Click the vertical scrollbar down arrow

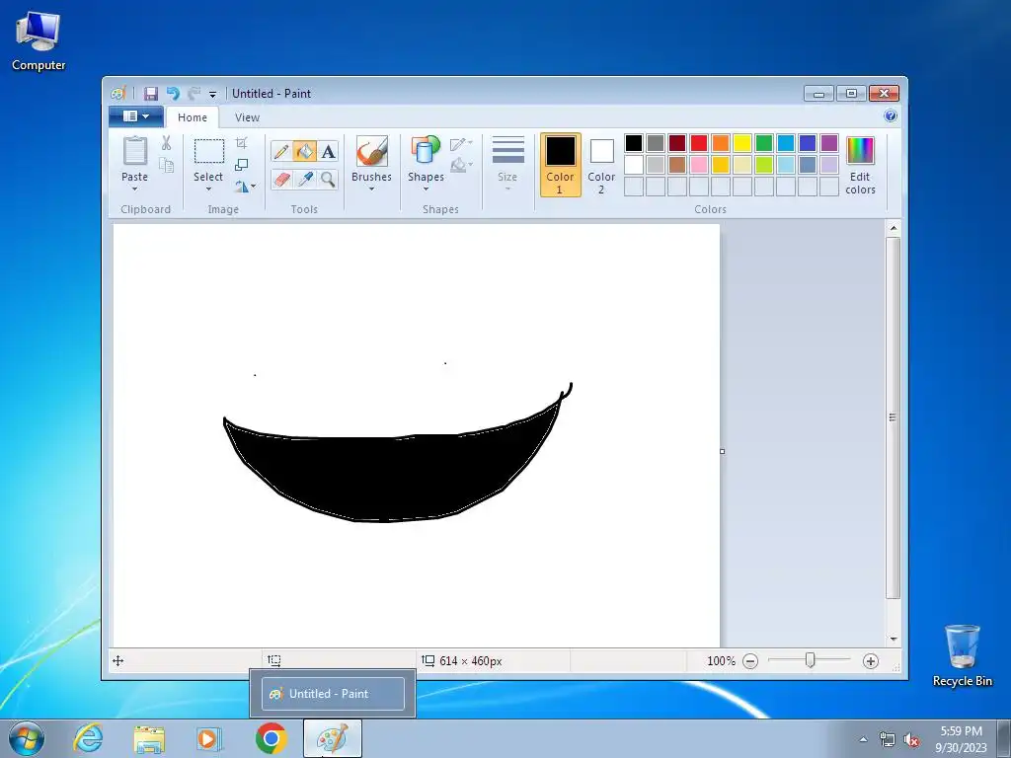point(893,639)
